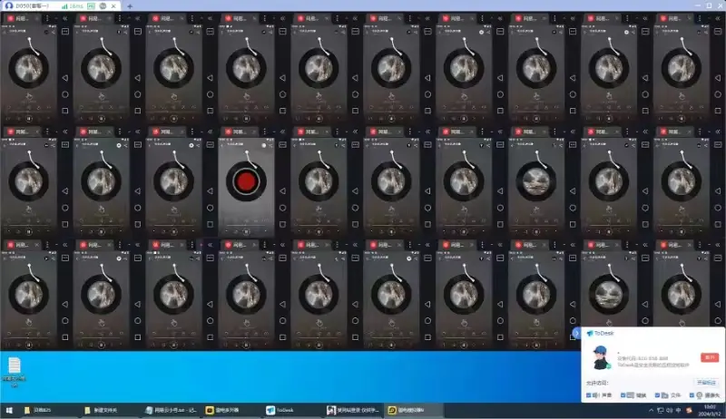Tap Home circle in top-row second emulator
The width and height of the screenshot is (726, 419).
pyautogui.click(x=138, y=94)
